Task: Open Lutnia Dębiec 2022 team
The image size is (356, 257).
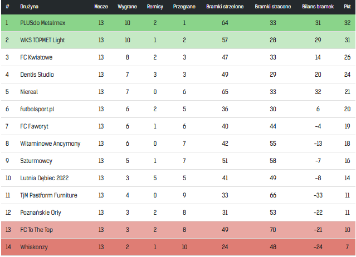Action: 44,178
